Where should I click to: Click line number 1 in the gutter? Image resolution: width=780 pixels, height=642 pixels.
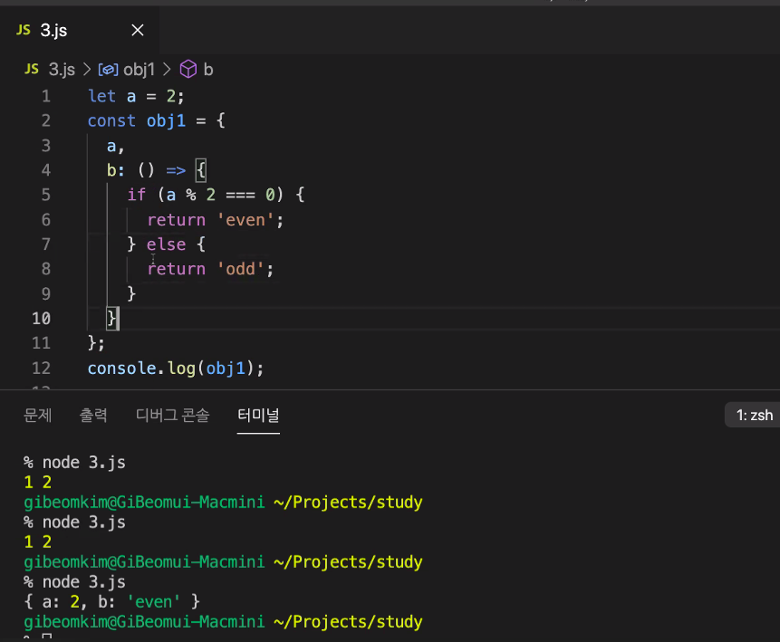click(x=46, y=96)
